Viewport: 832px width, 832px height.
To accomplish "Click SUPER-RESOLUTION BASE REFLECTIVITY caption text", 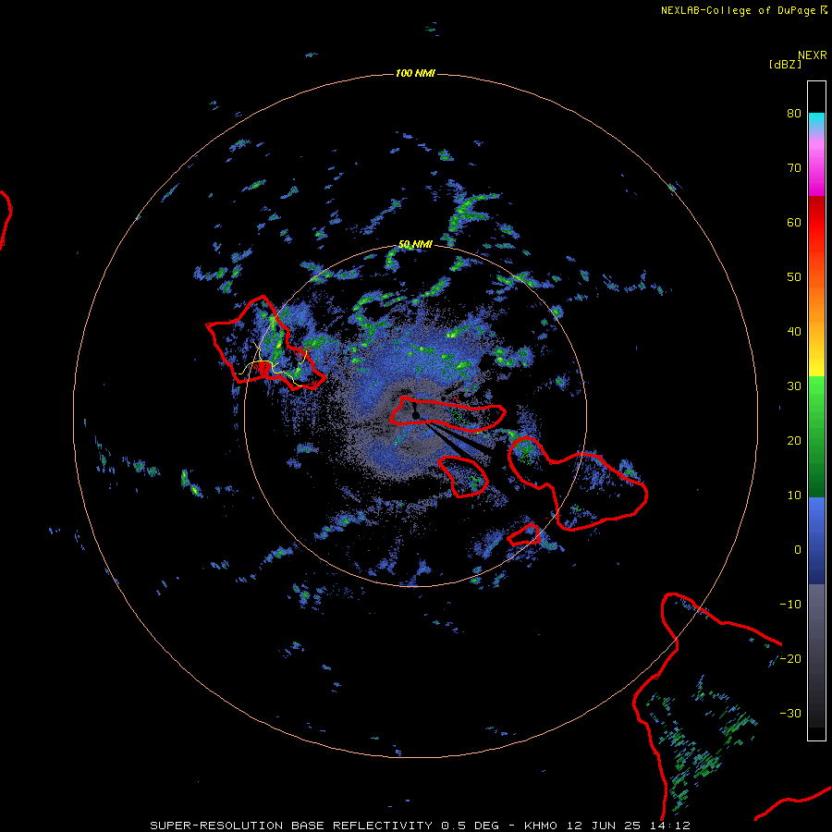I will coord(291,826).
